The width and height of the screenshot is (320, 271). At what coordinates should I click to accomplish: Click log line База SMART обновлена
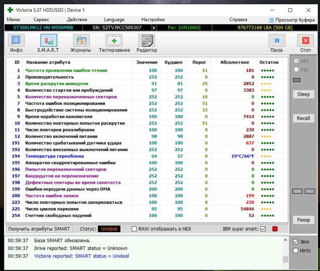click(x=62, y=240)
